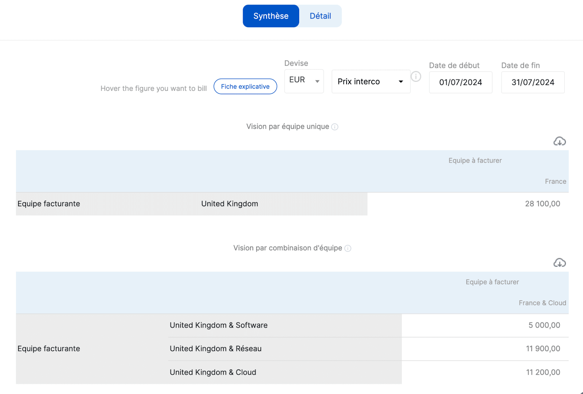Edit the Date de fin field
This screenshot has height=394, width=583.
[x=533, y=82]
